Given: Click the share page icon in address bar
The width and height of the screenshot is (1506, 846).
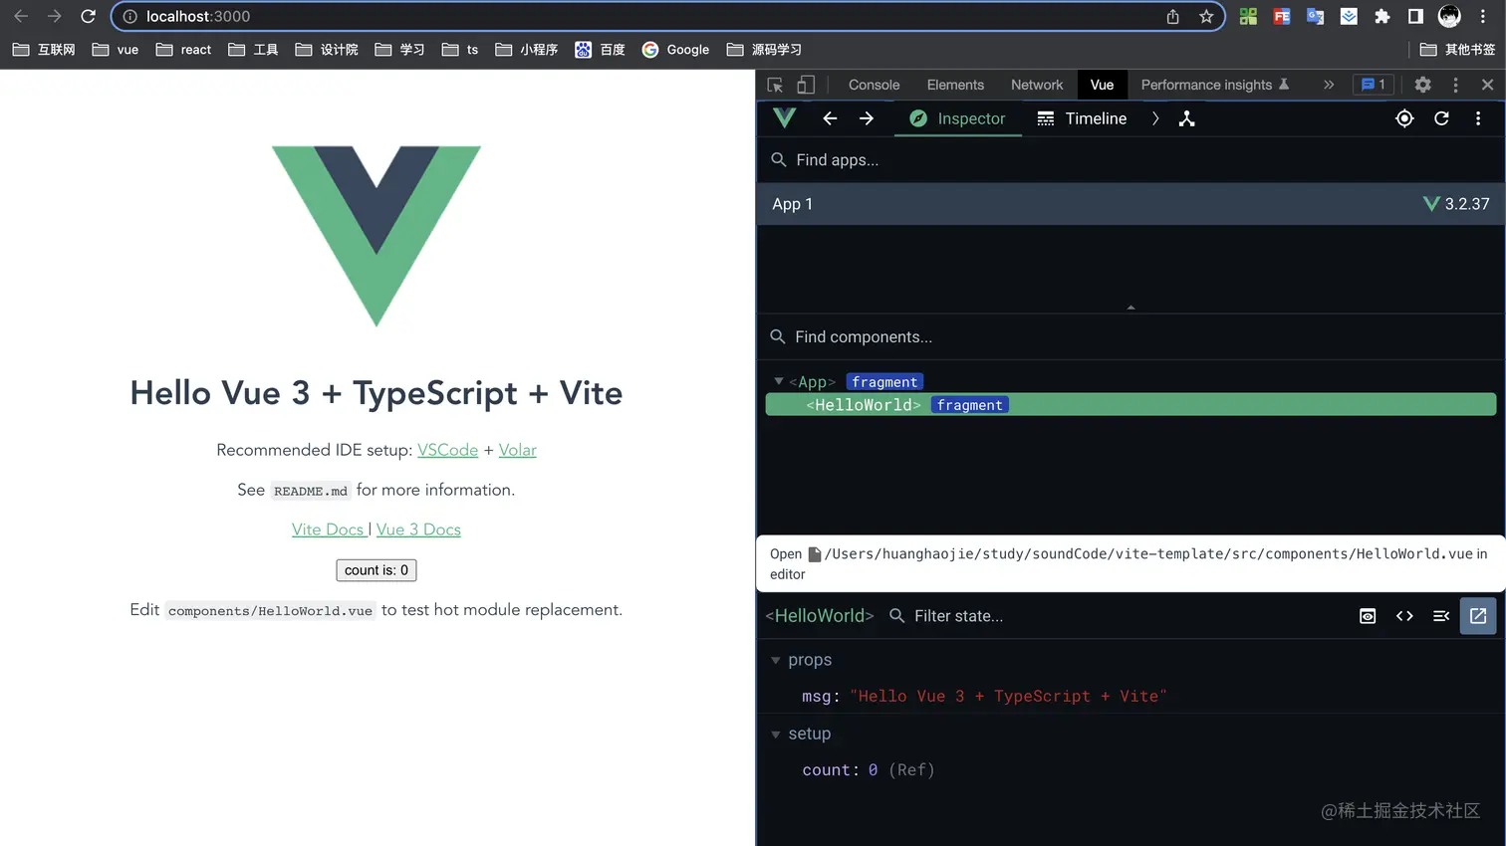Looking at the screenshot, I should pyautogui.click(x=1173, y=16).
